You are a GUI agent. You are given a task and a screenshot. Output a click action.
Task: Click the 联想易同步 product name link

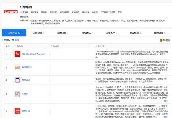click(27, 67)
